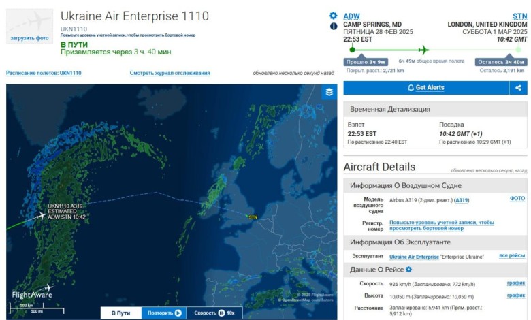Click the STN airport marker on map
531x320 pixels.
253,217
